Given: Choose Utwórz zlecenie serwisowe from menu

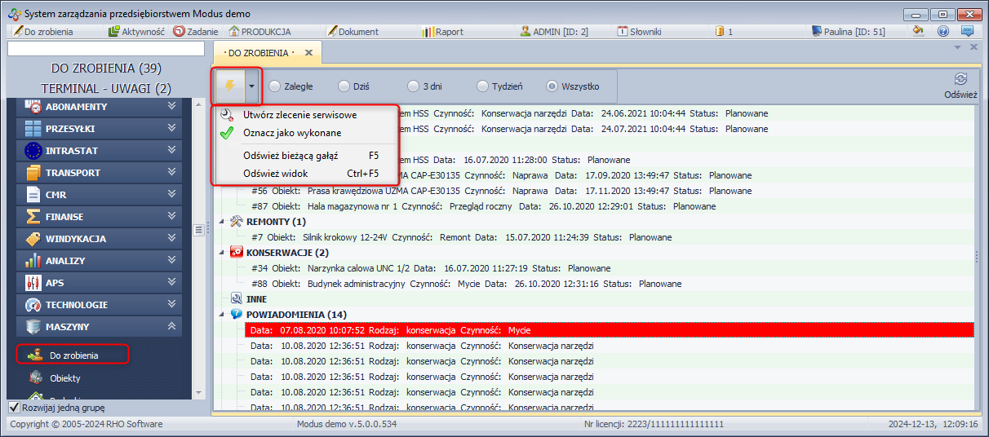Looking at the screenshot, I should click(299, 115).
